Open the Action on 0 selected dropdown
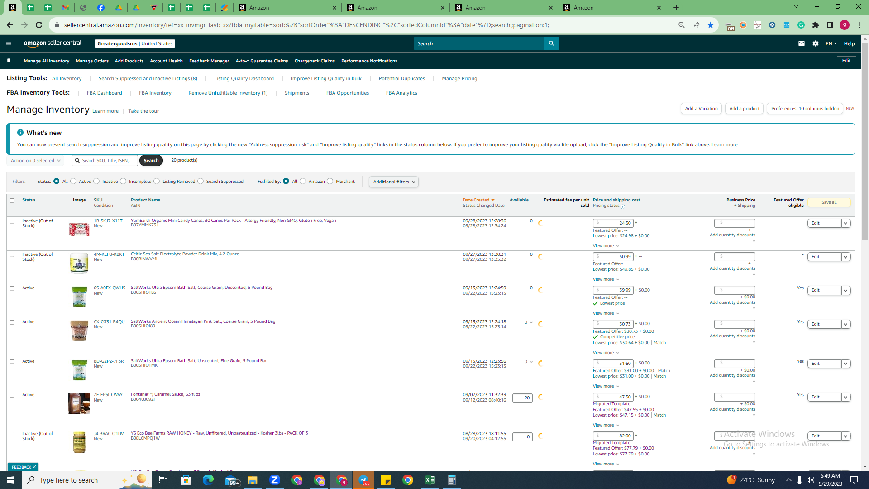The image size is (869, 489). 35,160
